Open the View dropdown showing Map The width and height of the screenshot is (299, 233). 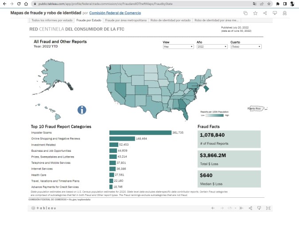[x=179, y=46]
